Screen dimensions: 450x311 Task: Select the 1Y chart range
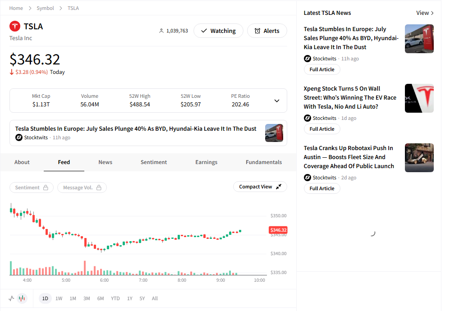point(130,298)
